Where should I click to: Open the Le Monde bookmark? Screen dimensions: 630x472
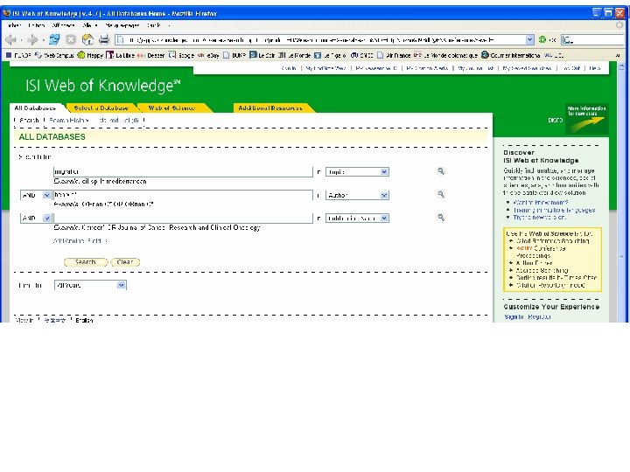[x=295, y=55]
